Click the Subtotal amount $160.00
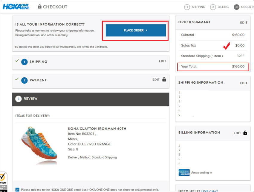This screenshot has height=192, width=254. [238, 35]
